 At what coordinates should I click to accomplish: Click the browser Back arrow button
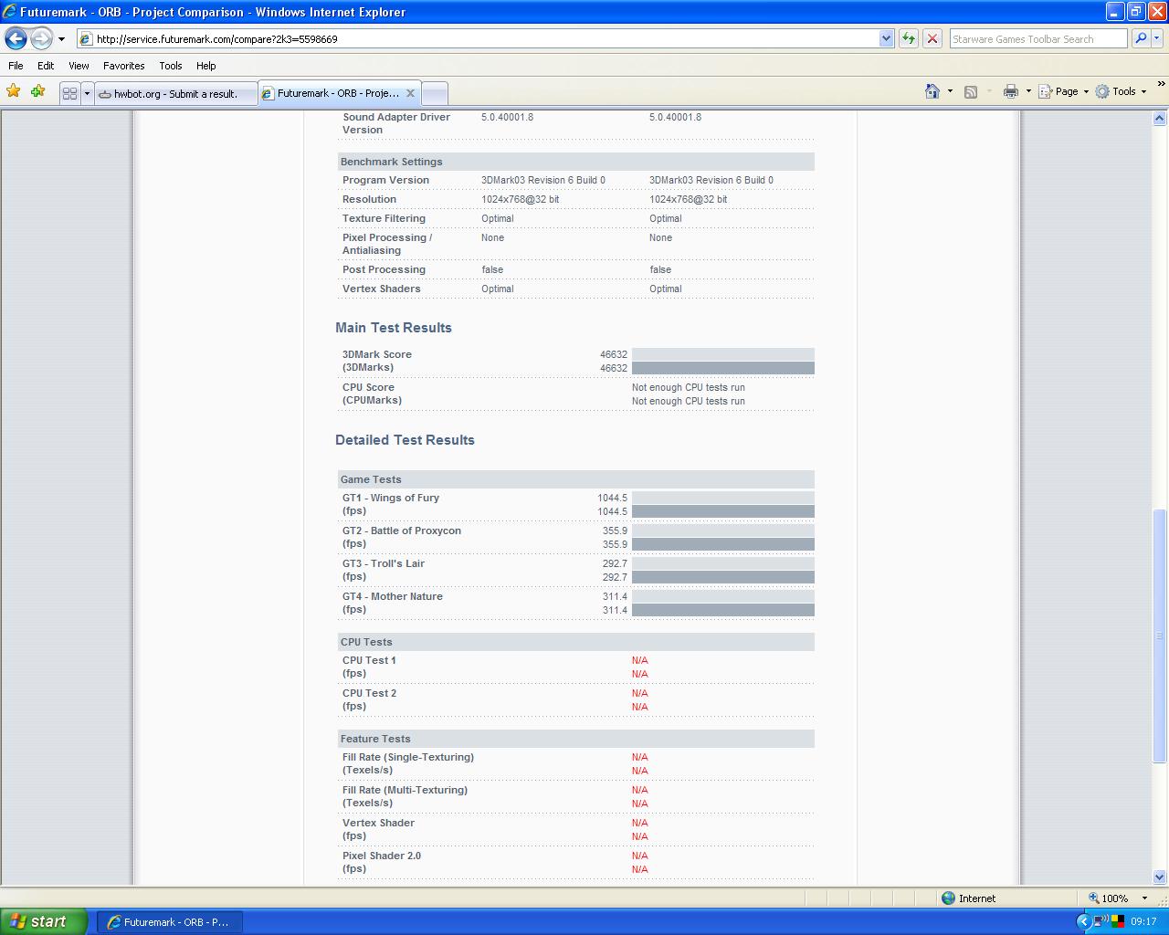point(16,38)
